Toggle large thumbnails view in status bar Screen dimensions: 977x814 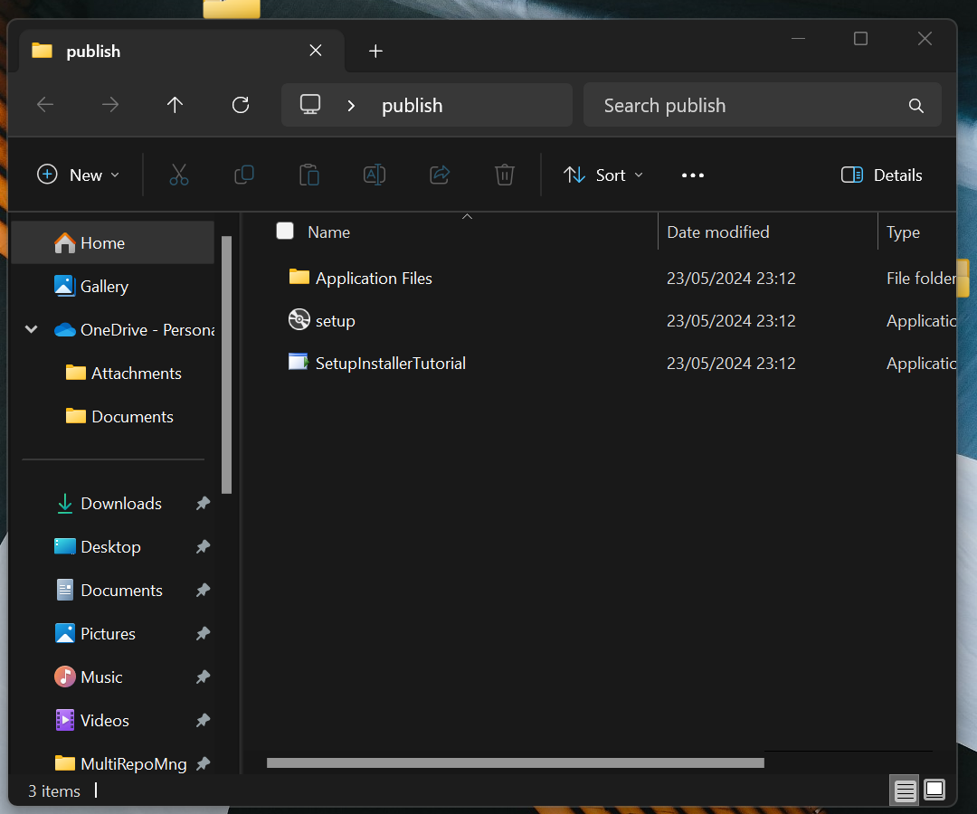[x=934, y=790]
